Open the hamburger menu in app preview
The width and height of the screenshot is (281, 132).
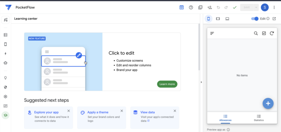click(x=212, y=33)
